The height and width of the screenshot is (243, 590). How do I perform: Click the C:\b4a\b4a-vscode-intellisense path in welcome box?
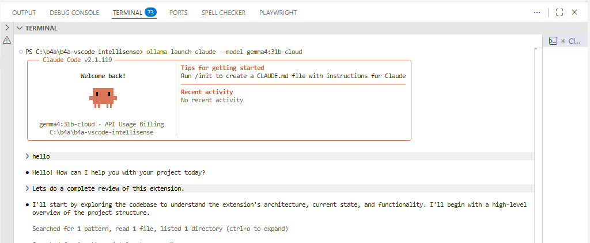101,132
